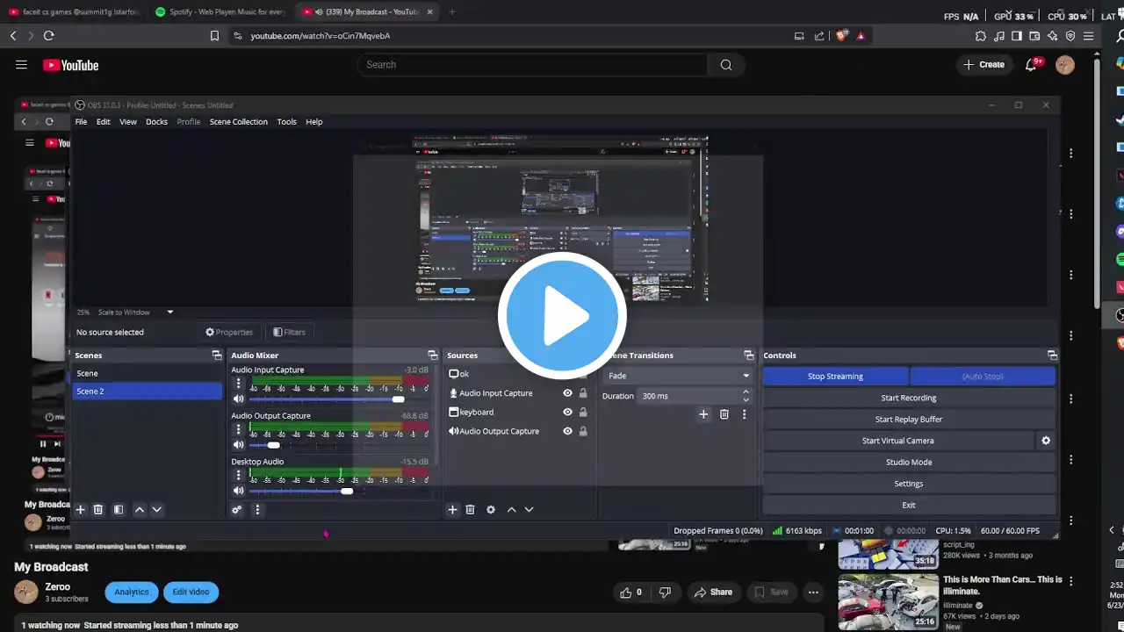
Task: Click the YouTube Search input field
Action: coord(532,65)
